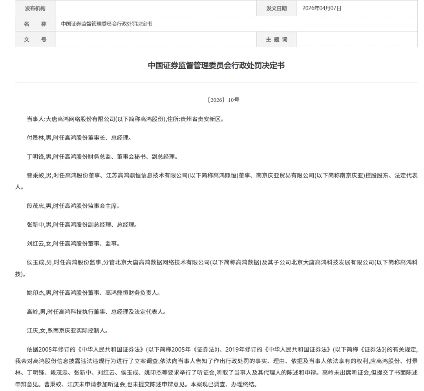This screenshot has width=424, height=391.
Task: Click the empty 文号 value cell
Action: coord(156,40)
